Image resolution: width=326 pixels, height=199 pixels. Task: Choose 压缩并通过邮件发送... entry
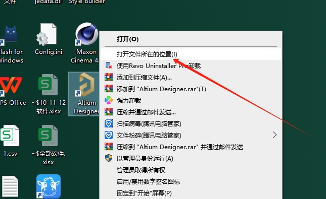(191, 112)
